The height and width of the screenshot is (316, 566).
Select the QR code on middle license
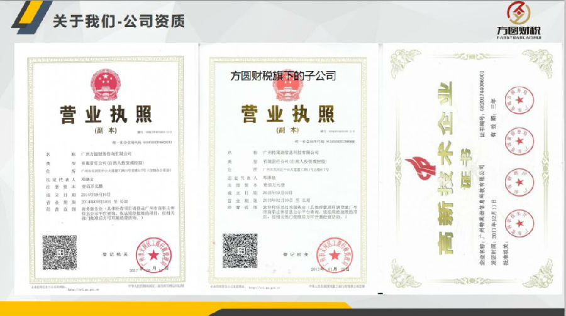240,249
